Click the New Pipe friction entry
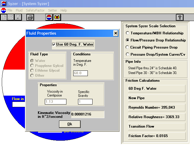The width and height of the screenshot is (194, 151). (x=157, y=98)
